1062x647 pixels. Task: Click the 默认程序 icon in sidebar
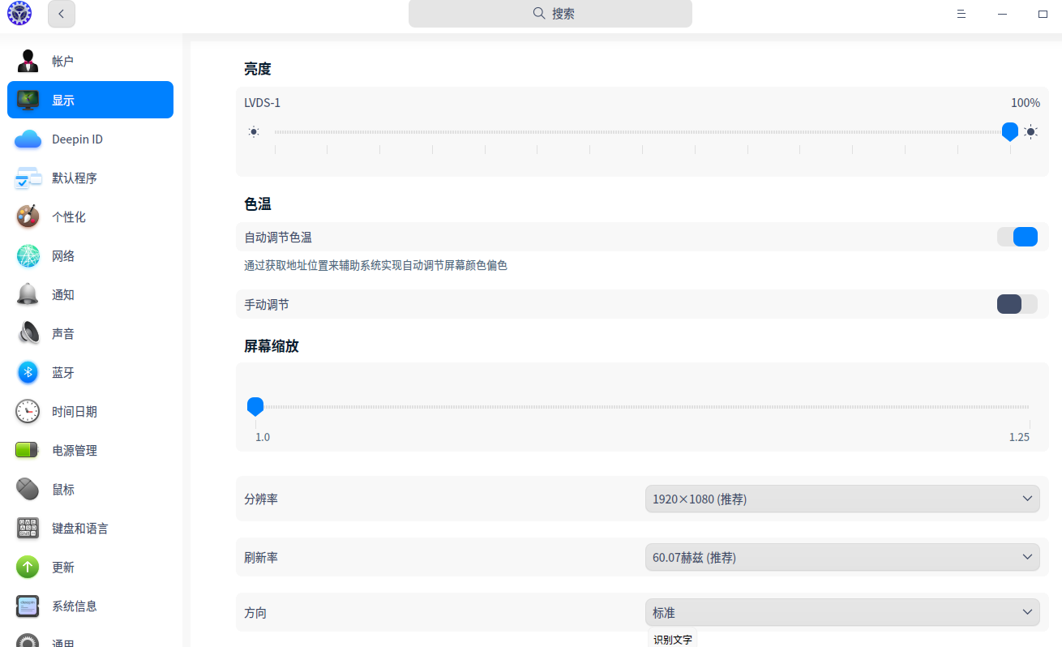[28, 178]
